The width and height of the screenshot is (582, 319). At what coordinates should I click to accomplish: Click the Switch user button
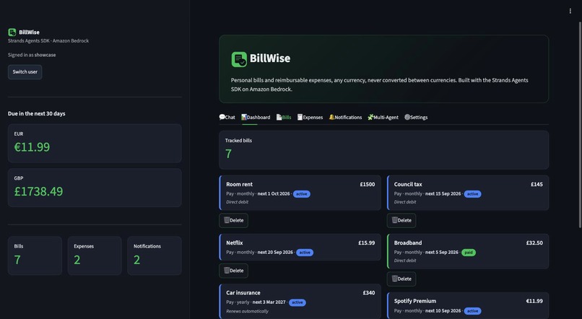pyautogui.click(x=25, y=72)
